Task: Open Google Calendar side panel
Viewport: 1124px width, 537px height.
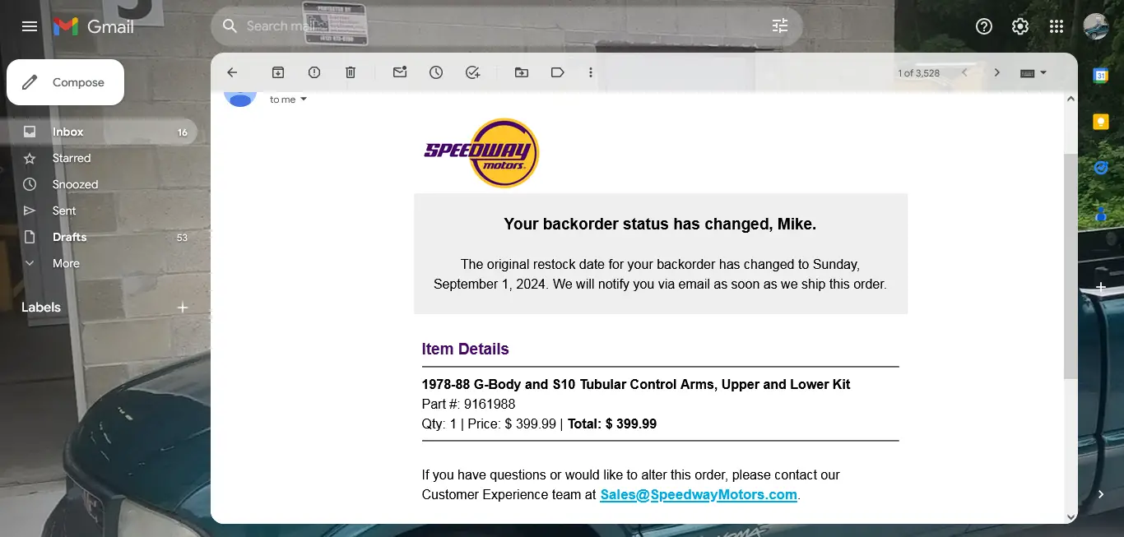Action: (x=1101, y=76)
